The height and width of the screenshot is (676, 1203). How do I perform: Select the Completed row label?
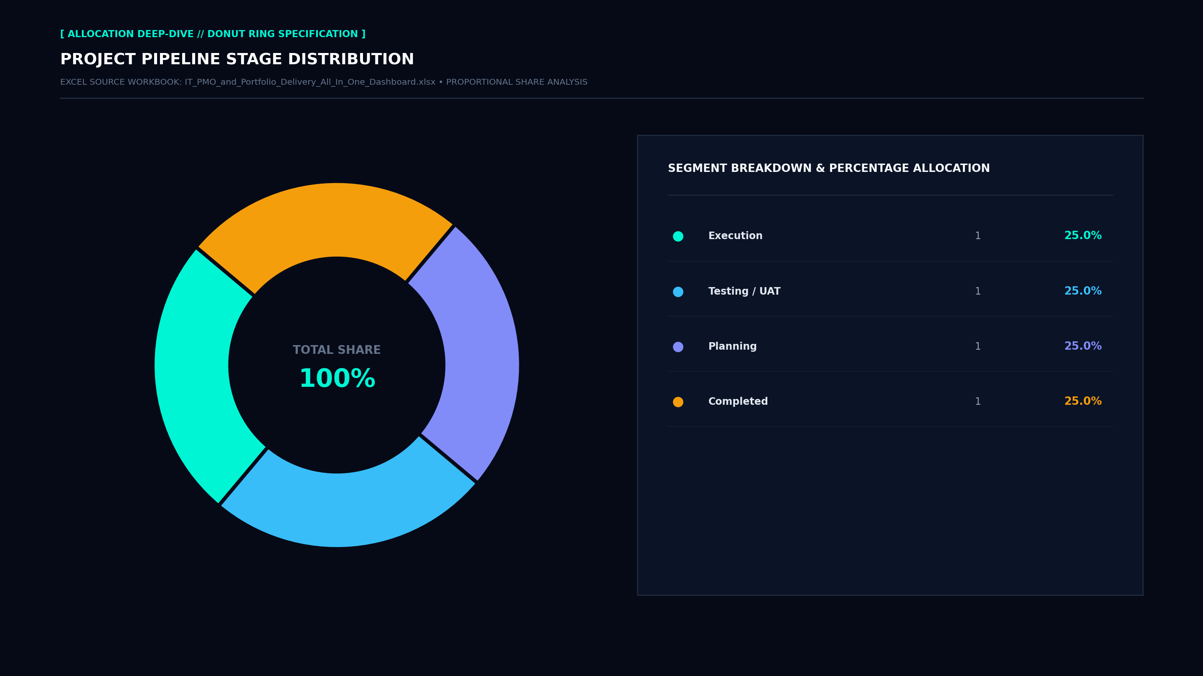click(738, 402)
